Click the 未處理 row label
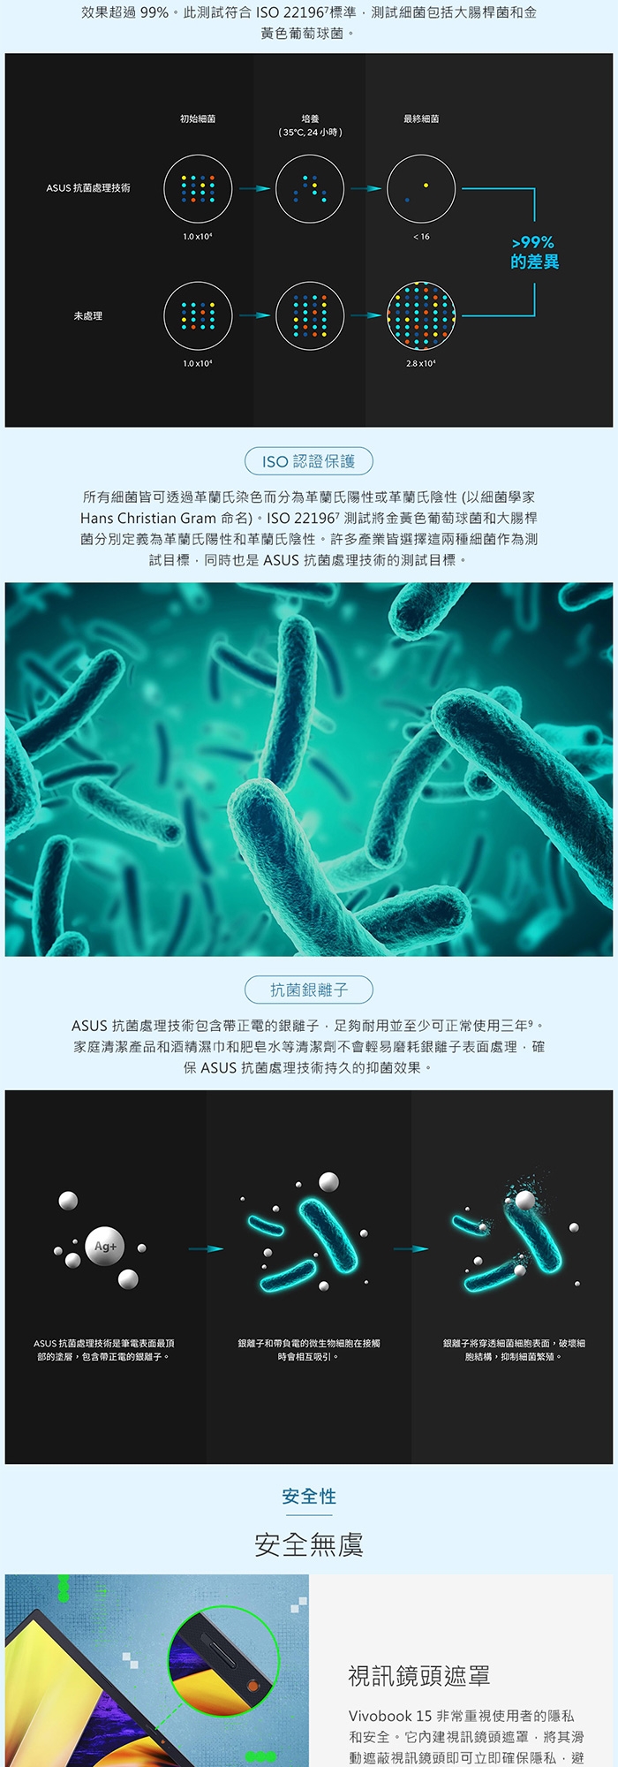 [88, 315]
